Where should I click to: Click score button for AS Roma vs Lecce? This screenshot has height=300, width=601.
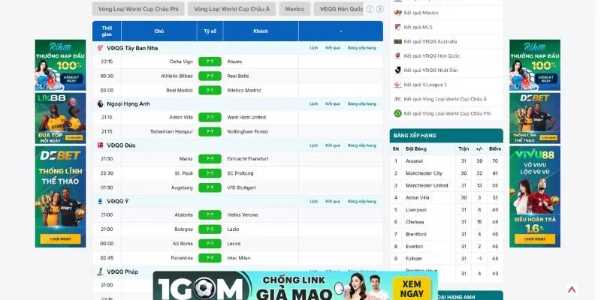tap(210, 244)
